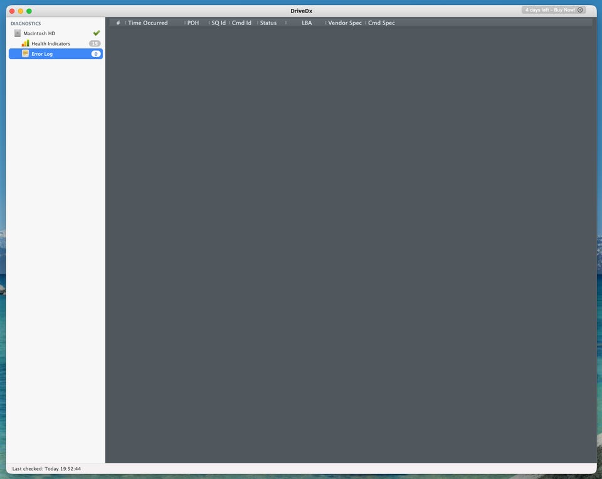This screenshot has height=479, width=602.
Task: Click the Macintosh HD drive icon
Action: 18,33
